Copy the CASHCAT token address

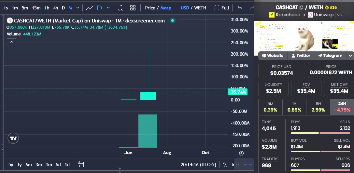pos(301,8)
